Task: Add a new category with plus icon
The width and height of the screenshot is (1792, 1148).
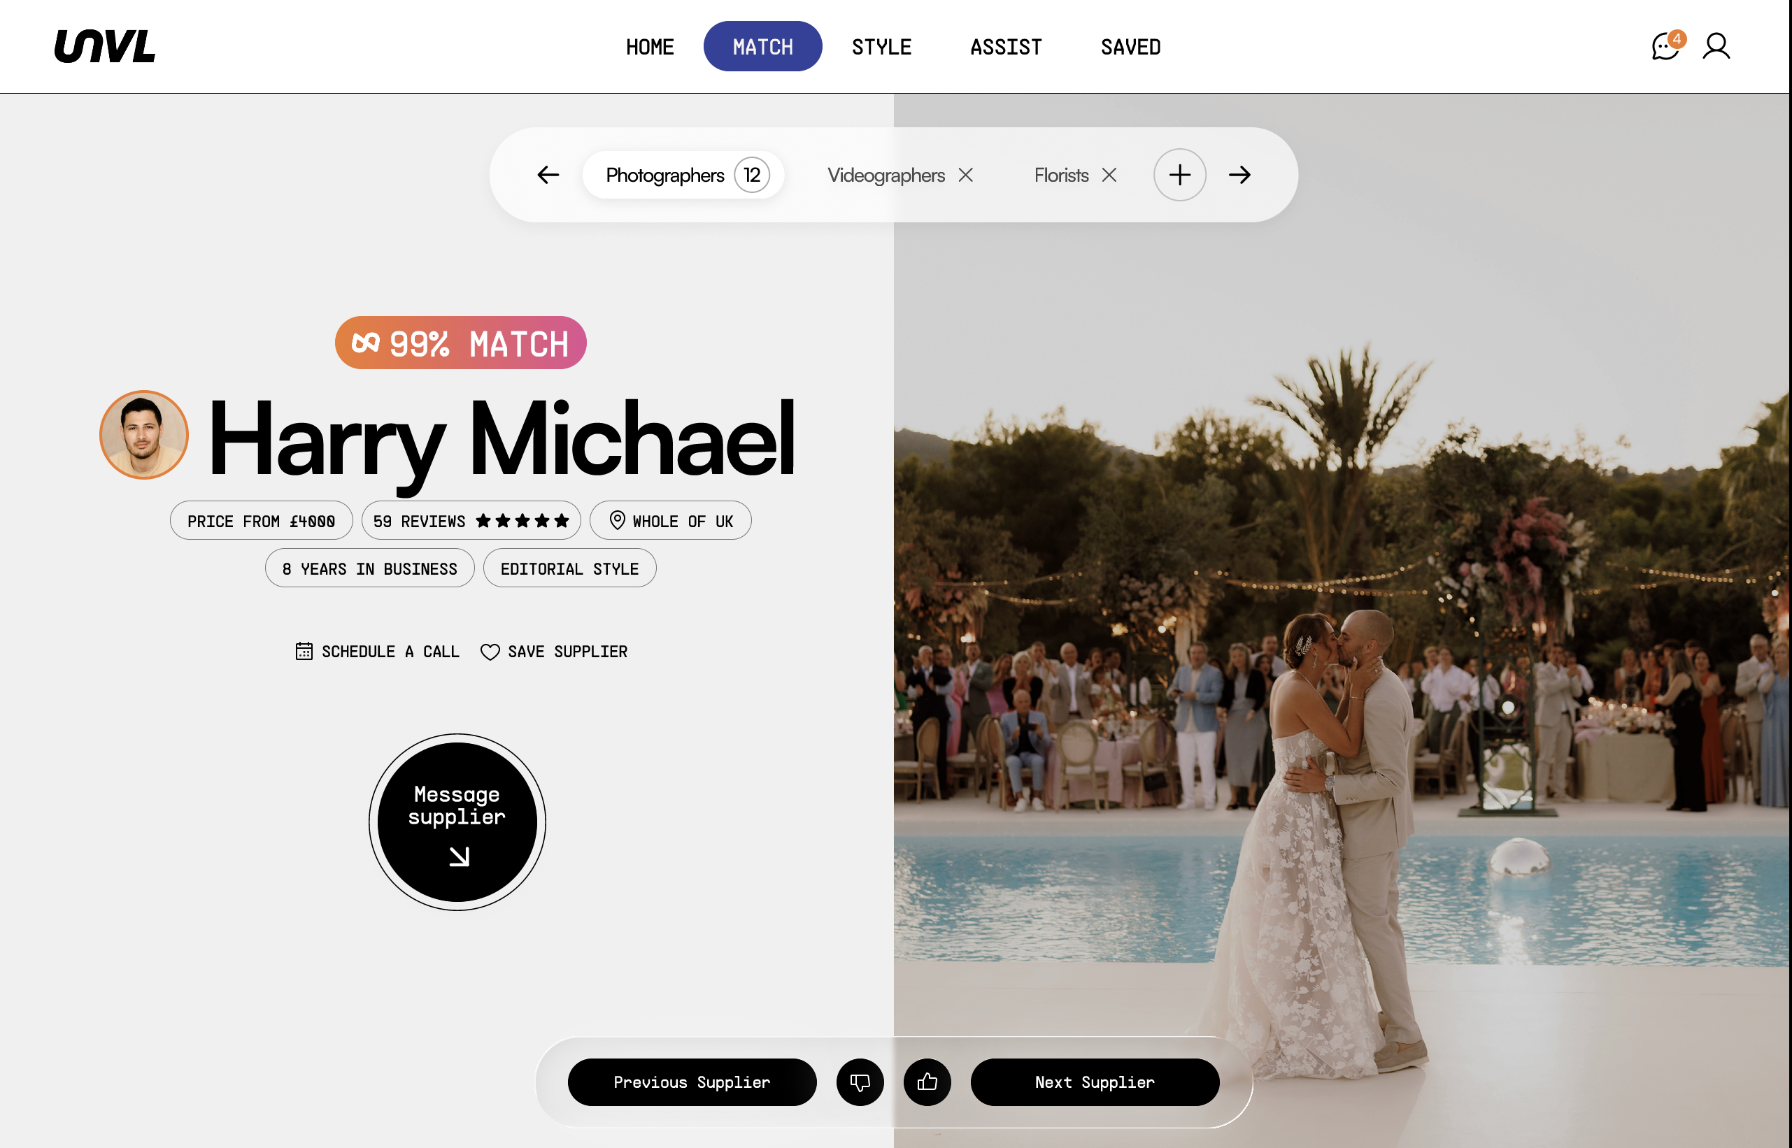Action: coord(1179,175)
